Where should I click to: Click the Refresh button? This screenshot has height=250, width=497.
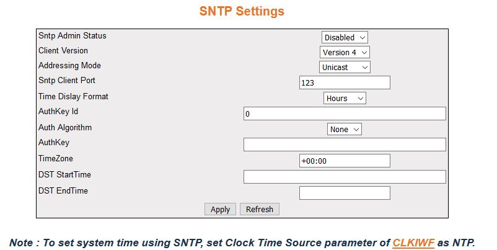click(x=259, y=209)
